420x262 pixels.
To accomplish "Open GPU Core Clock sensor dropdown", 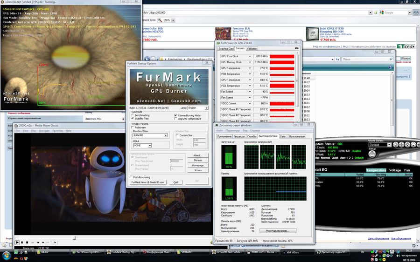I will click(250, 56).
